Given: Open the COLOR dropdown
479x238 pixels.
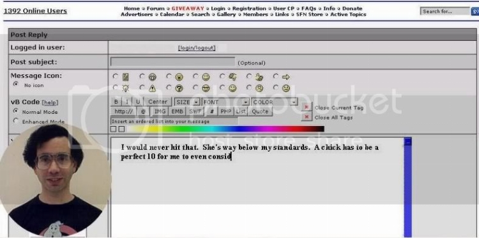Looking at the screenshot, I should click(275, 102).
